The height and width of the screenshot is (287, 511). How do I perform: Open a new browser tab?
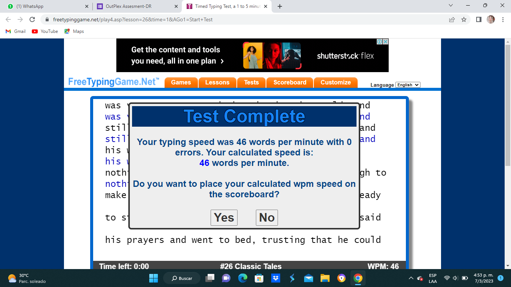[280, 6]
